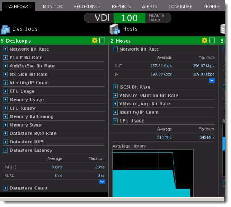The height and width of the screenshot is (207, 231).
Task: Open the Configure tab
Action: pos(180,6)
